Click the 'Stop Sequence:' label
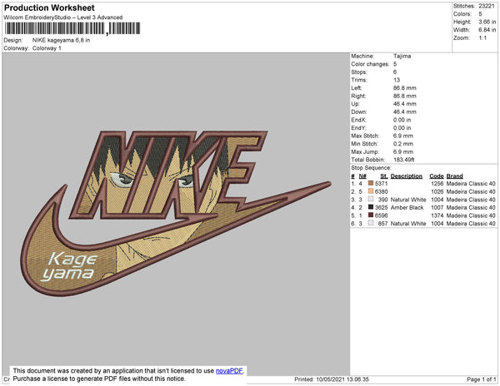Viewport: 500px width, 386px height. (371, 168)
